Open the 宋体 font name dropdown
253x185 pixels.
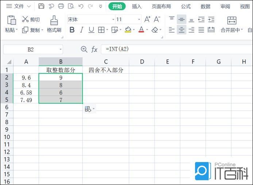(x=113, y=20)
